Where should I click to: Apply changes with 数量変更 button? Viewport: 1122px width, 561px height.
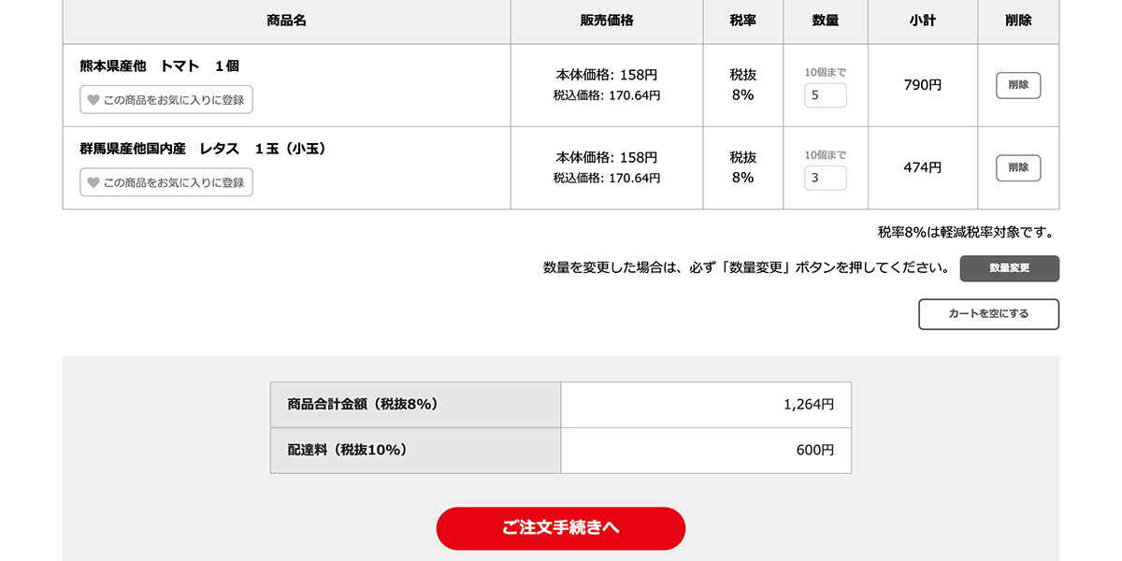click(1010, 268)
